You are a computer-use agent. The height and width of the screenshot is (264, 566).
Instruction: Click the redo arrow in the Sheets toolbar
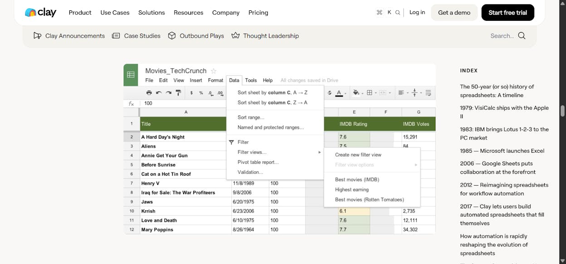168,93
